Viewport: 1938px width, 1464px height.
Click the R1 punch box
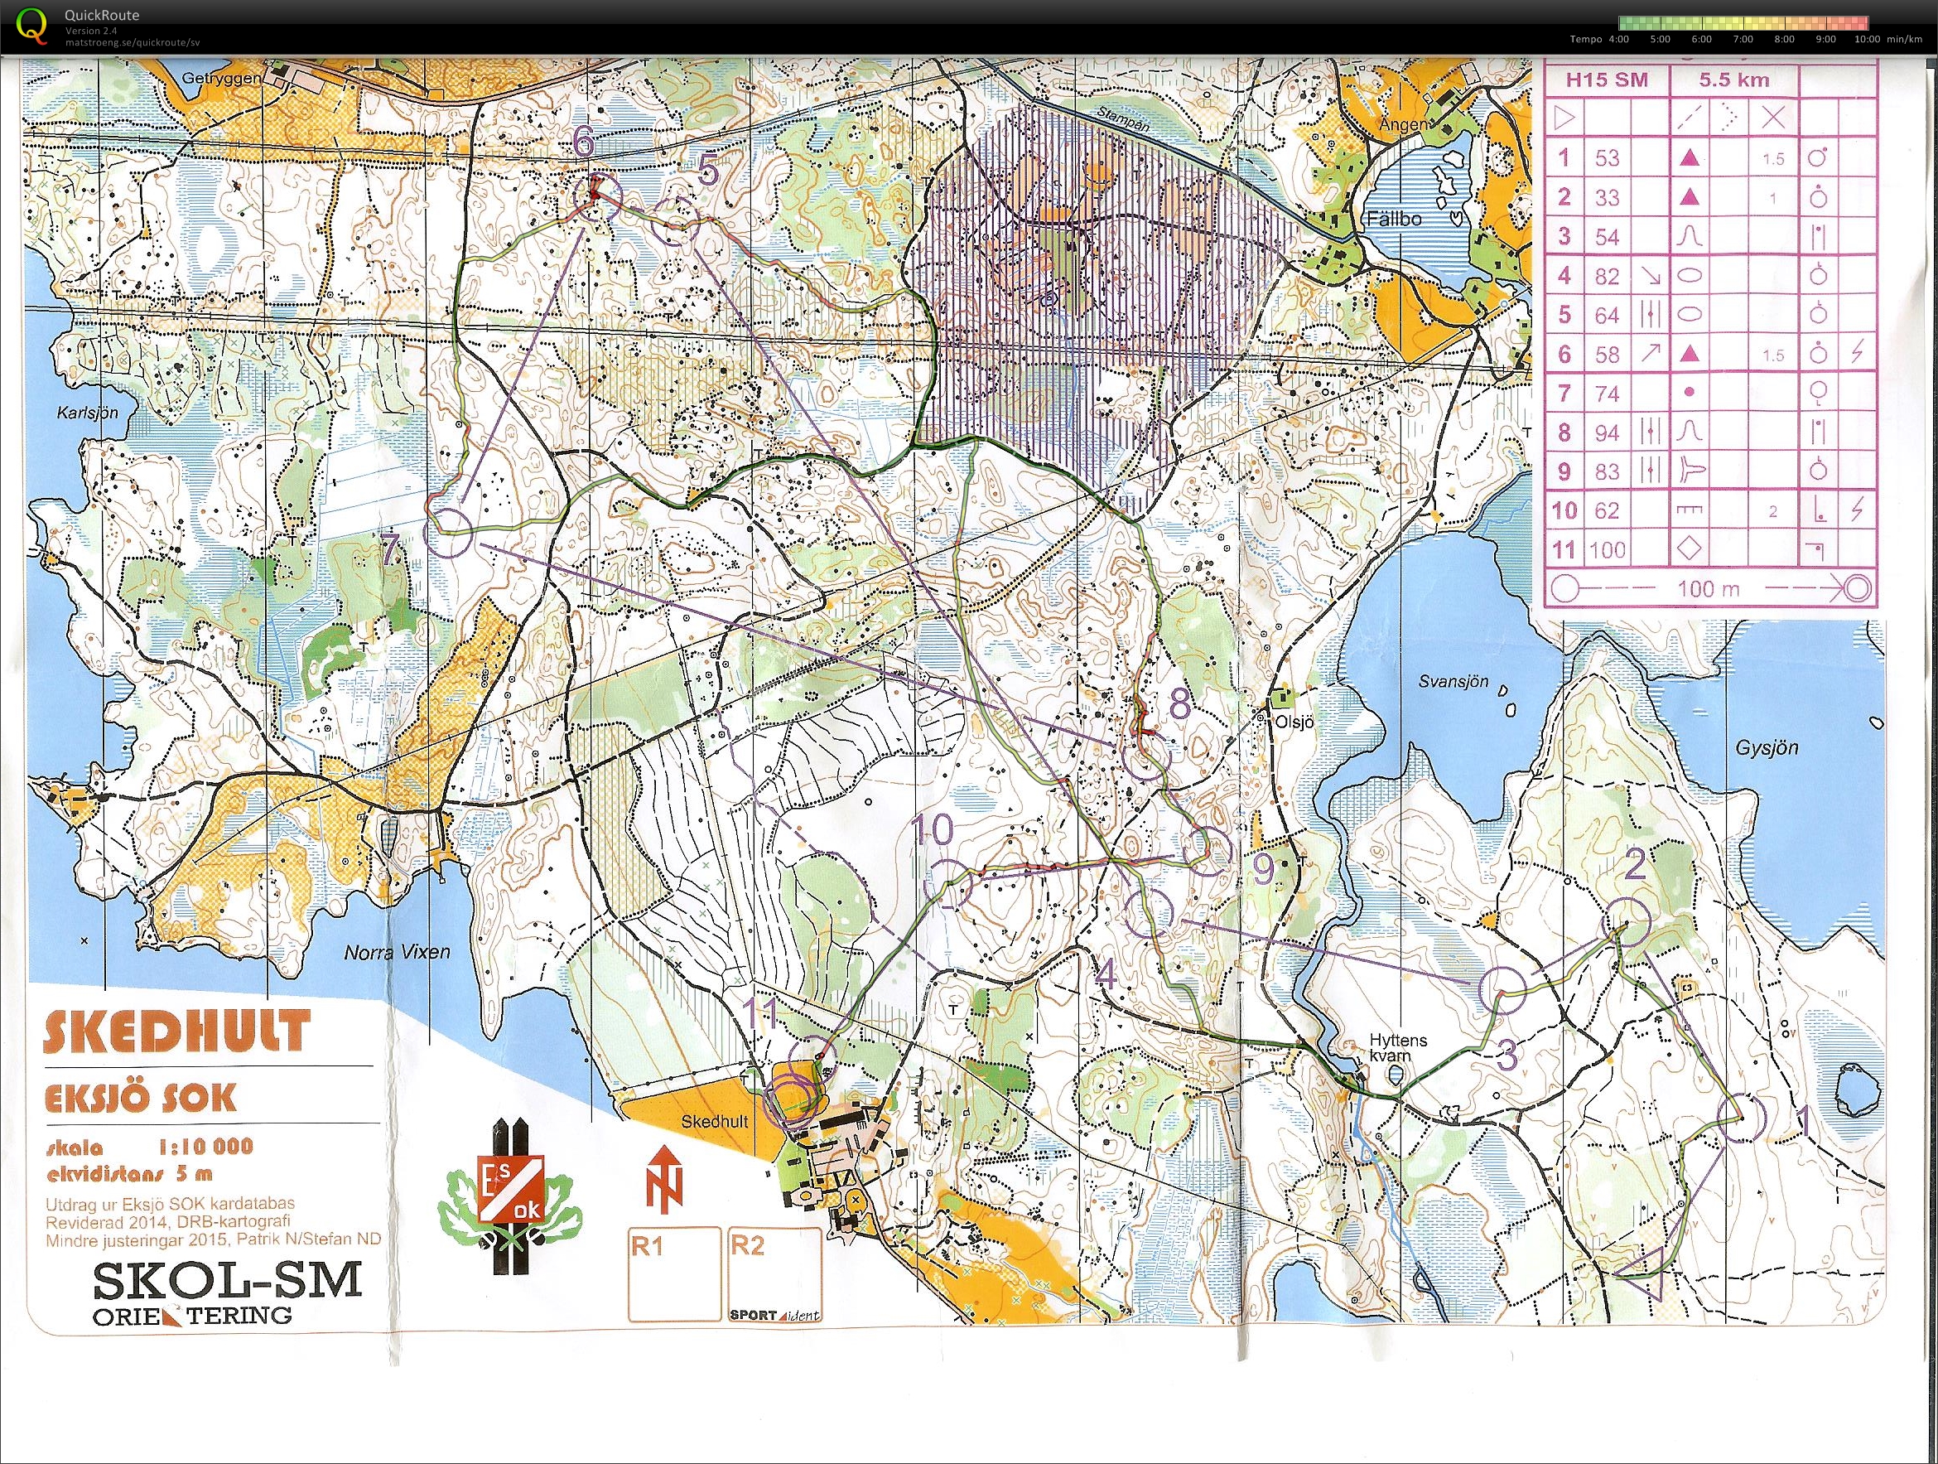[x=673, y=1273]
